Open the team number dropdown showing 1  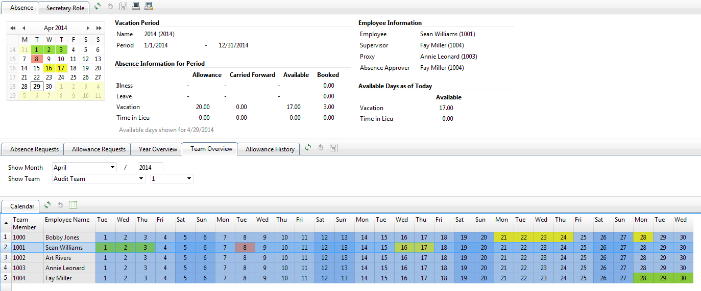pos(189,179)
